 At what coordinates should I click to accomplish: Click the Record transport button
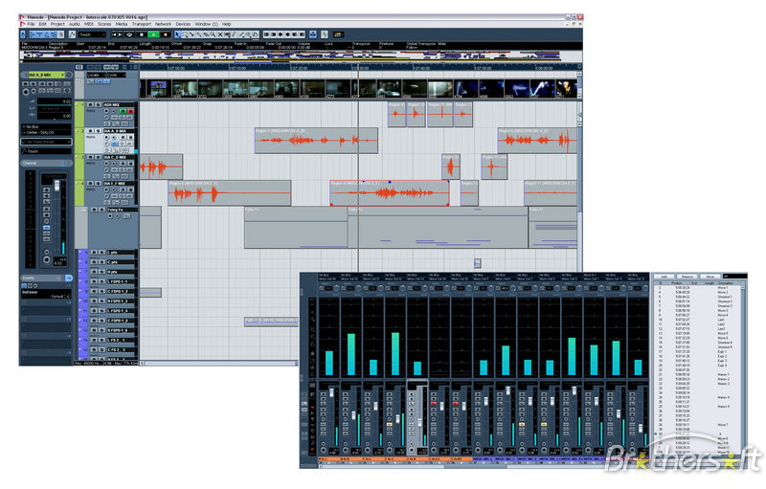164,33
